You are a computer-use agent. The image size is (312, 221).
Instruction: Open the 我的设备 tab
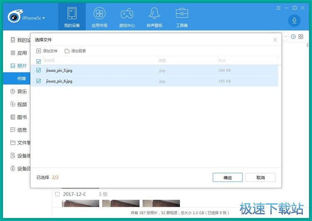click(x=72, y=17)
